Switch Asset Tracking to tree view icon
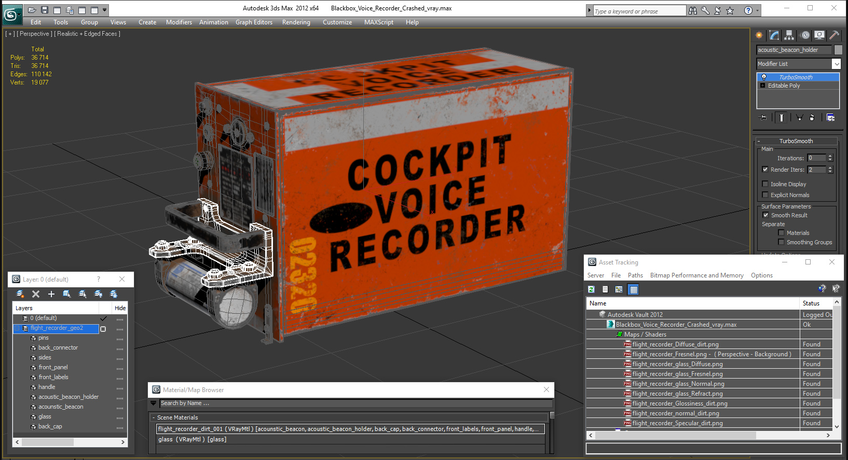Image resolution: width=848 pixels, height=460 pixels. click(x=619, y=289)
